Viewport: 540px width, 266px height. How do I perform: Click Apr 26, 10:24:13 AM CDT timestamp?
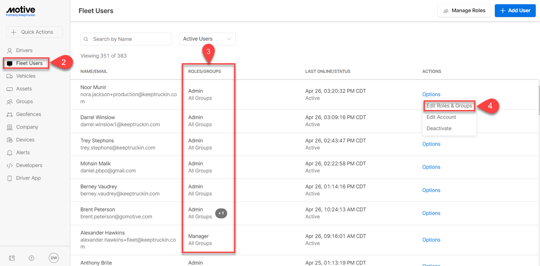pyautogui.click(x=335, y=210)
